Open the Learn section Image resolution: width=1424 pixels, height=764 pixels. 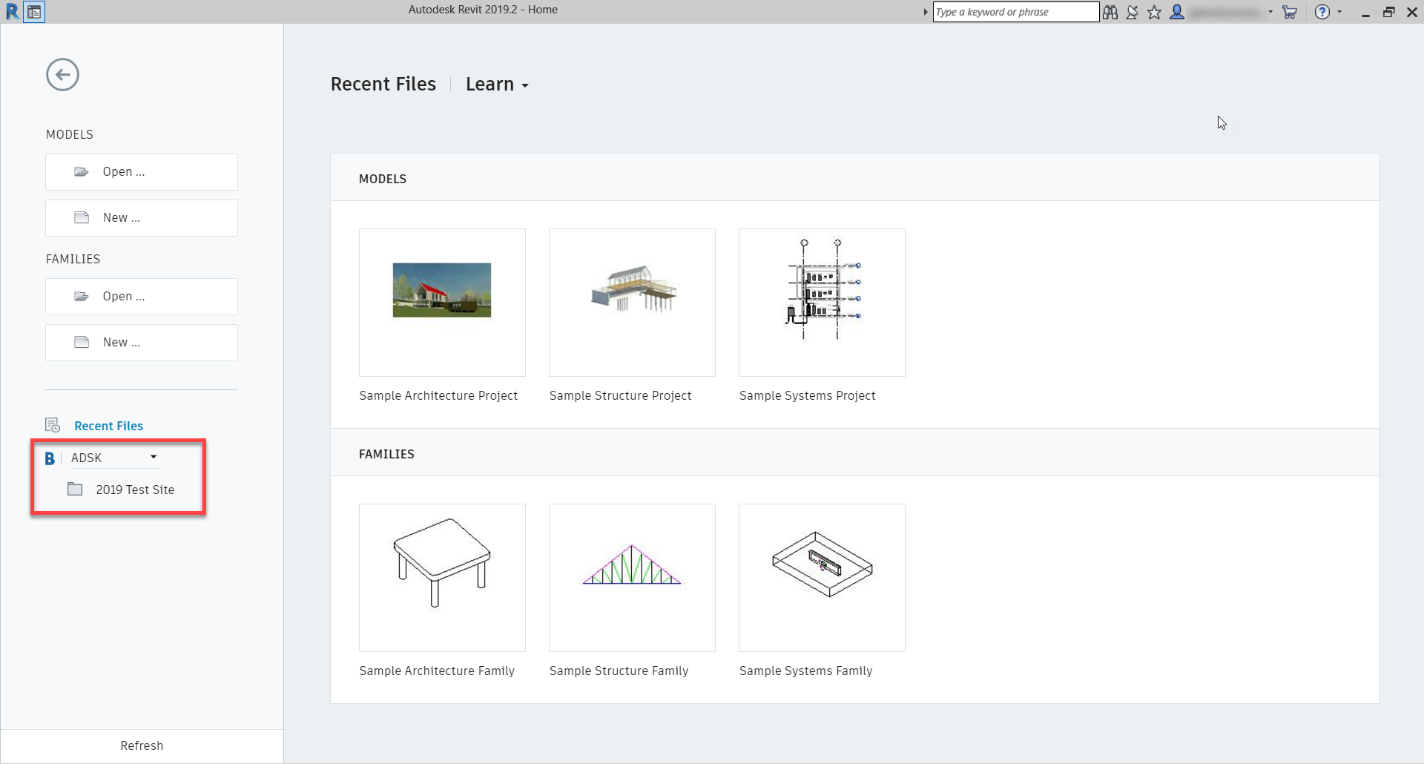(489, 84)
